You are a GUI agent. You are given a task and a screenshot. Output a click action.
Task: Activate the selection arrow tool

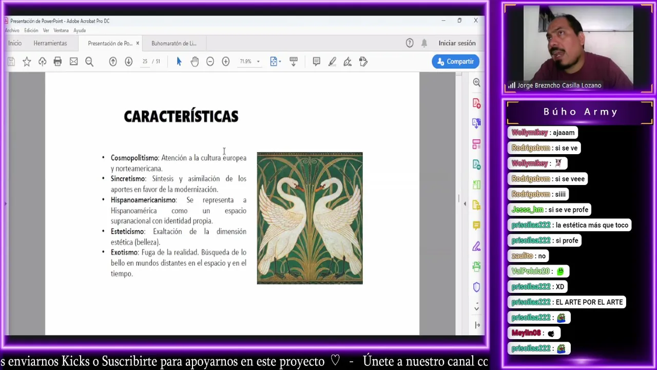click(179, 62)
